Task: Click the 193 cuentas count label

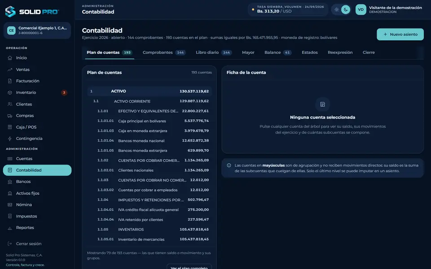Action: pyautogui.click(x=202, y=73)
